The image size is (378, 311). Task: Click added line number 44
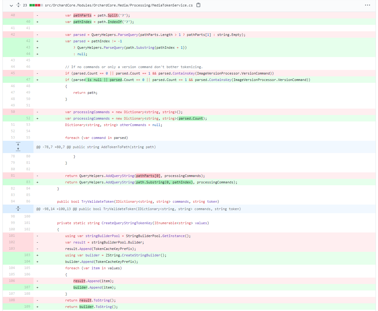click(x=28, y=54)
